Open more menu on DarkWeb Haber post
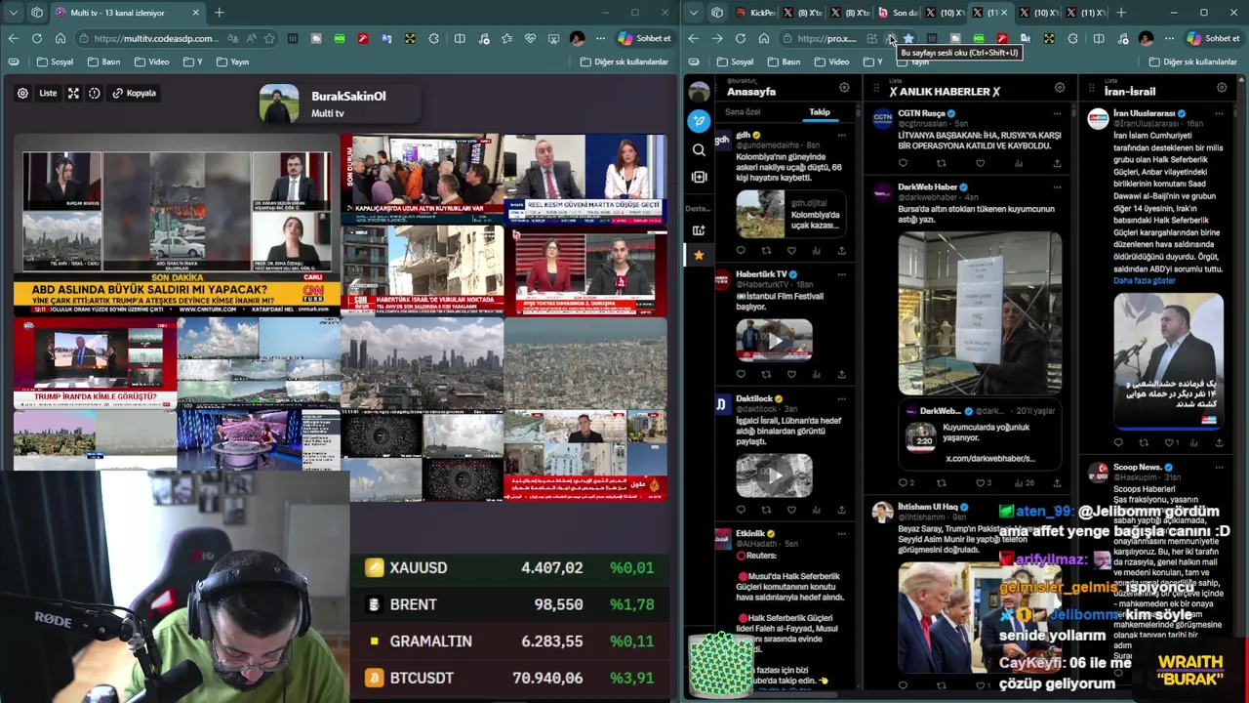Screen dimensions: 1249x703 (x=1058, y=186)
